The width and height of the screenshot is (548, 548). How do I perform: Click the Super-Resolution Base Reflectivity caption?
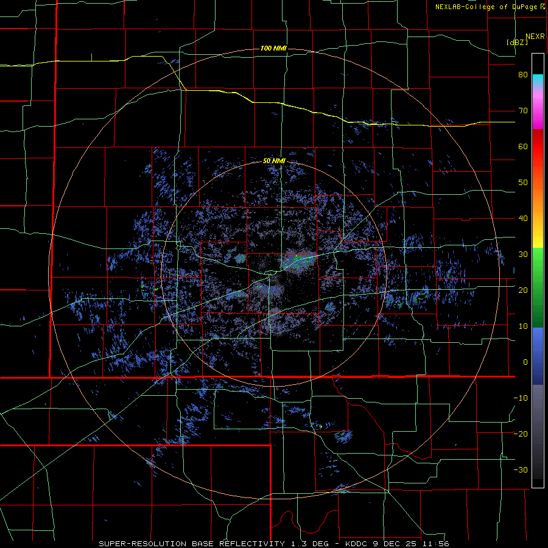pyautogui.click(x=273, y=544)
